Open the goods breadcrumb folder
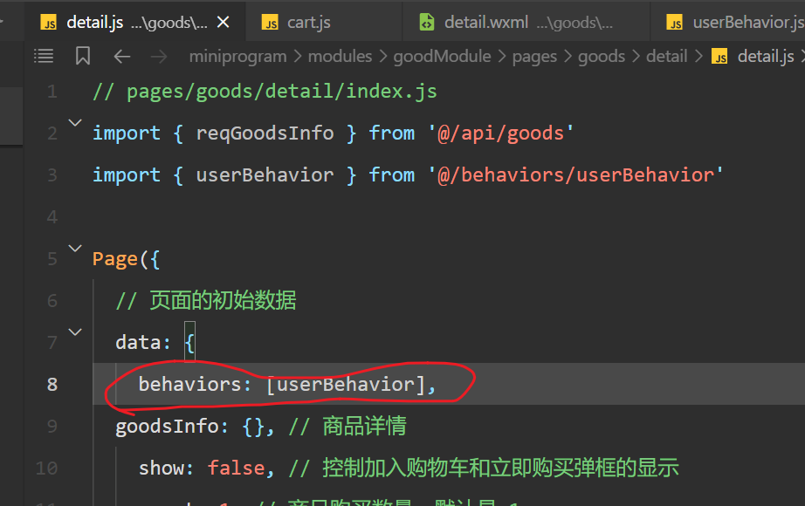The image size is (805, 506). (x=602, y=57)
